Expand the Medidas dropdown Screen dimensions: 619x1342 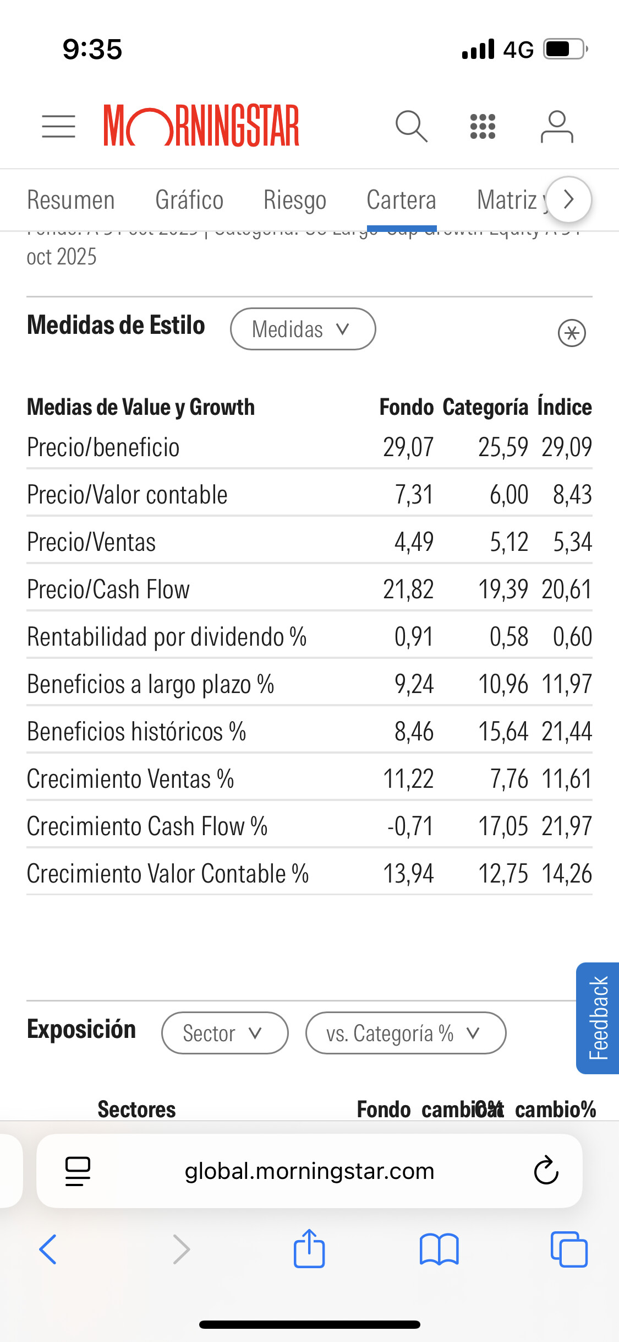click(x=303, y=329)
